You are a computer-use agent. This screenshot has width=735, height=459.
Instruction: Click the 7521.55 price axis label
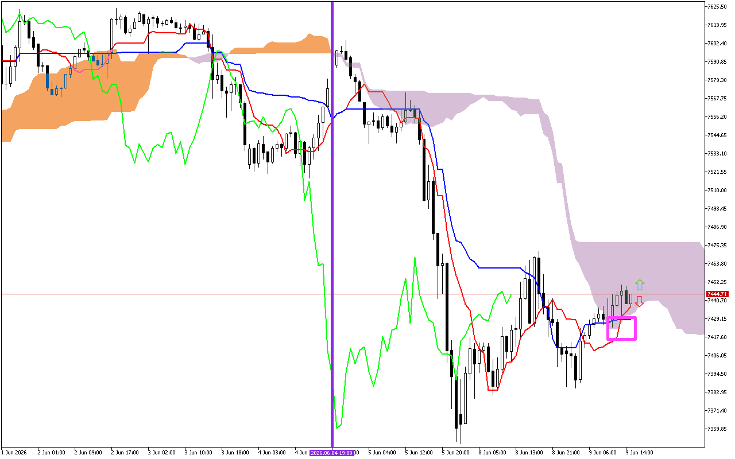(718, 172)
